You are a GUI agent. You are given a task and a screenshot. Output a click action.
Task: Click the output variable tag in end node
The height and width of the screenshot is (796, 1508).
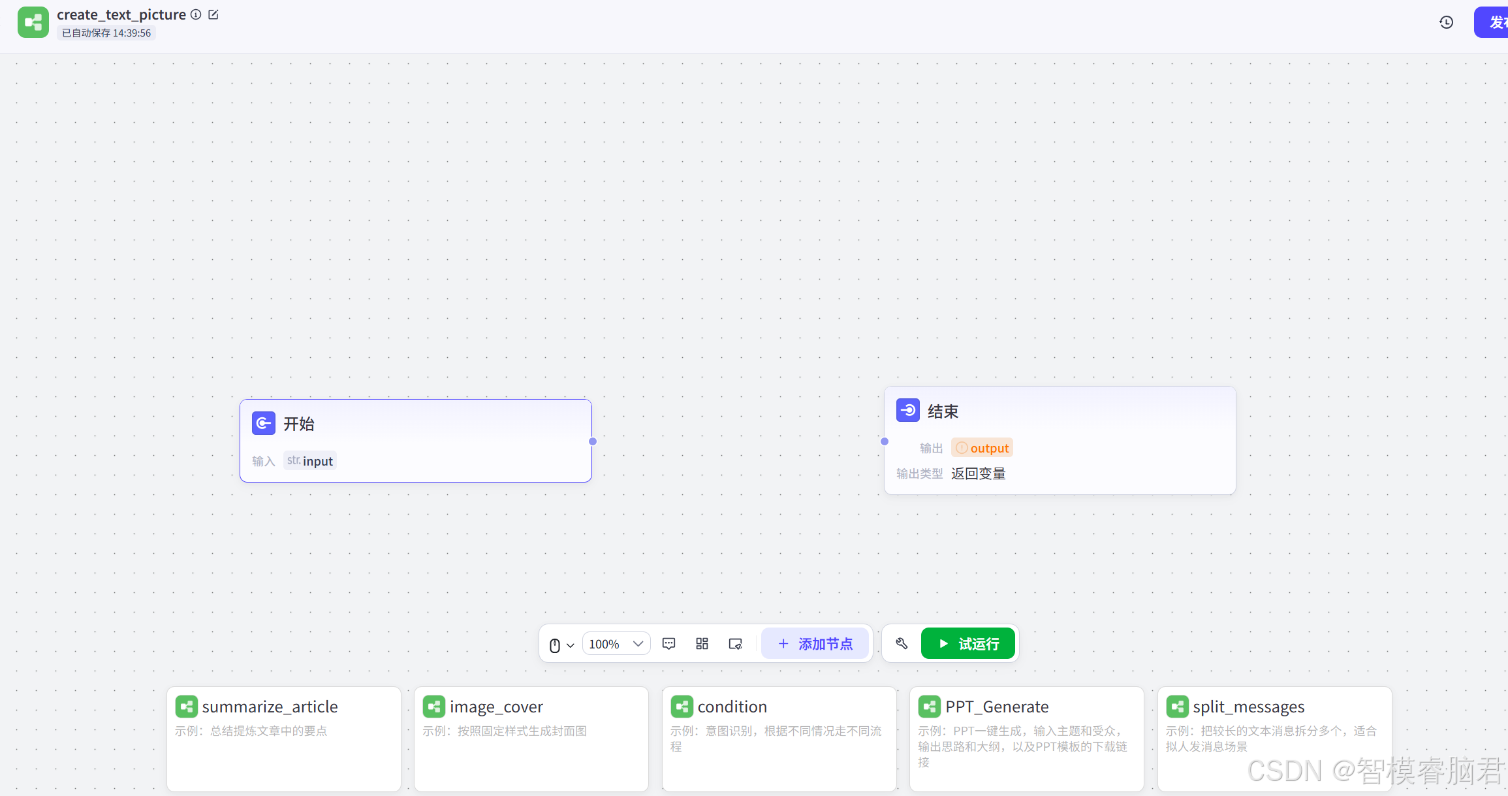point(982,448)
